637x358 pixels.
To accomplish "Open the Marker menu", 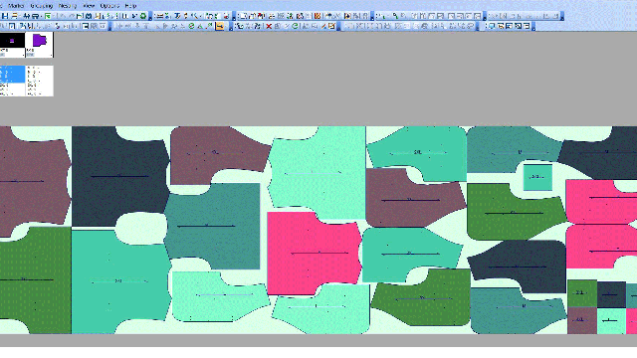I will (x=16, y=6).
